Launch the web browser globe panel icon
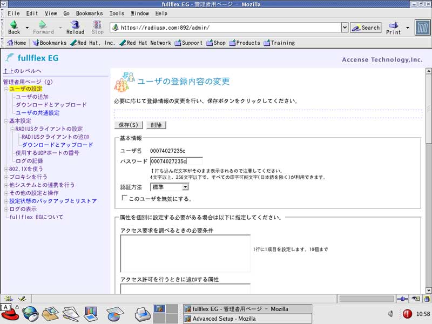The height and width of the screenshot is (324, 432). [30, 314]
